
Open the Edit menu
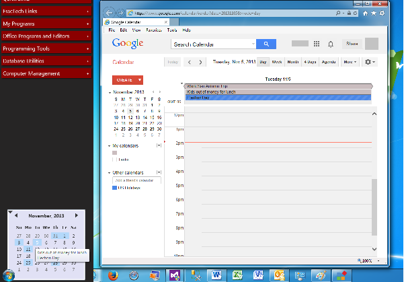124,30
